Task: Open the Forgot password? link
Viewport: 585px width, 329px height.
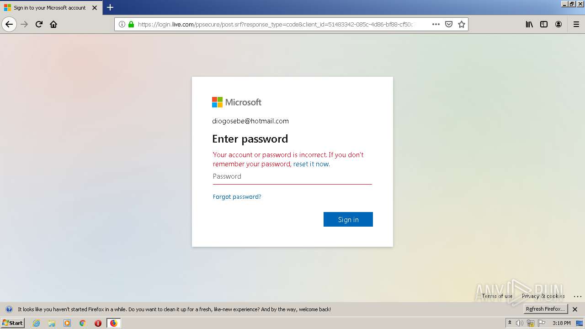Action: pos(237,197)
